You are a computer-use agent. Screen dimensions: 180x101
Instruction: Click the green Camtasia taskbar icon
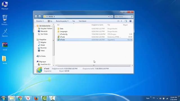click(x=44, y=98)
